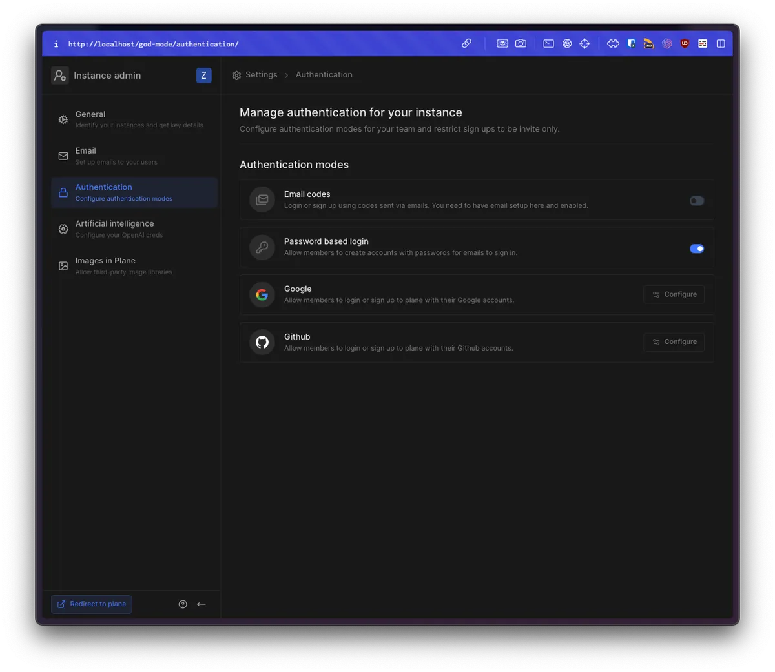Enable the Email codes toggle
The image size is (775, 672).
point(696,201)
